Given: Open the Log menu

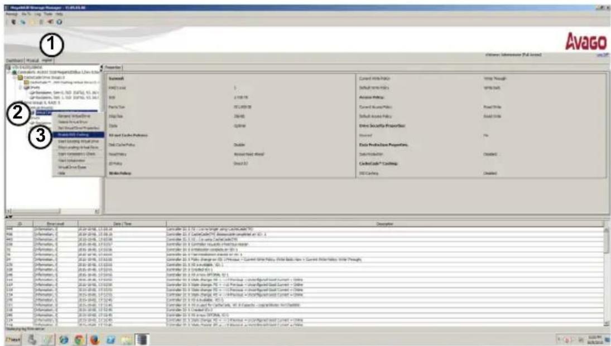Looking at the screenshot, I should 37,14.
